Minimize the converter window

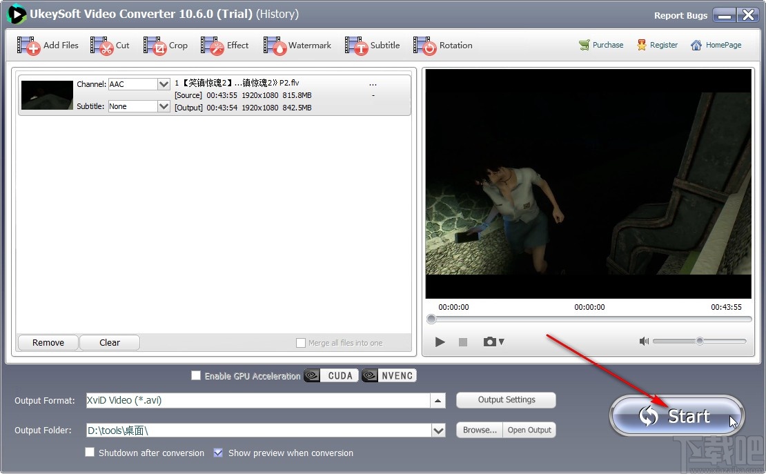725,15
